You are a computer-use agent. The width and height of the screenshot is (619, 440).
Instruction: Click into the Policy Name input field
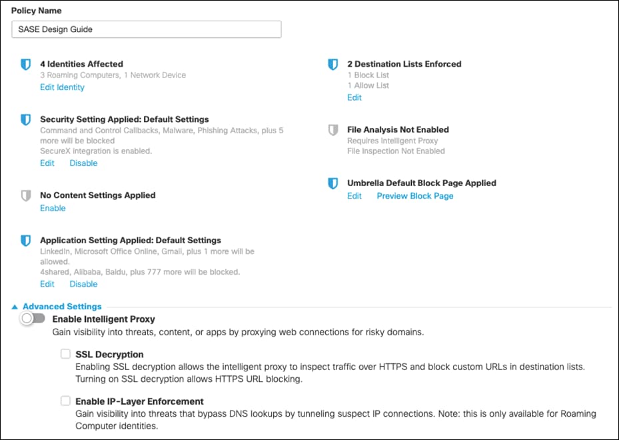tap(147, 29)
